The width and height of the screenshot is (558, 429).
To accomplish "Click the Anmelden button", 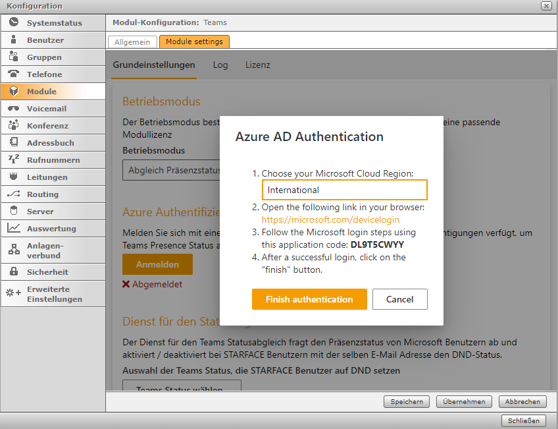I will click(x=157, y=264).
